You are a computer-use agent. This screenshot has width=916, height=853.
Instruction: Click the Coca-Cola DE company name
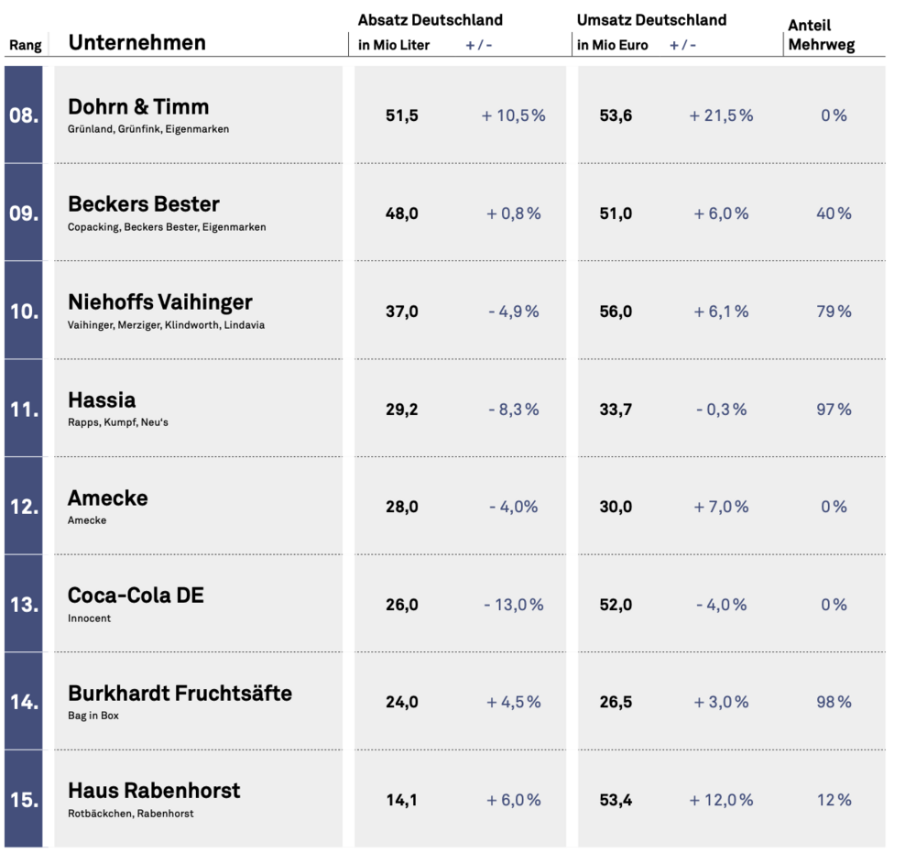coord(136,596)
